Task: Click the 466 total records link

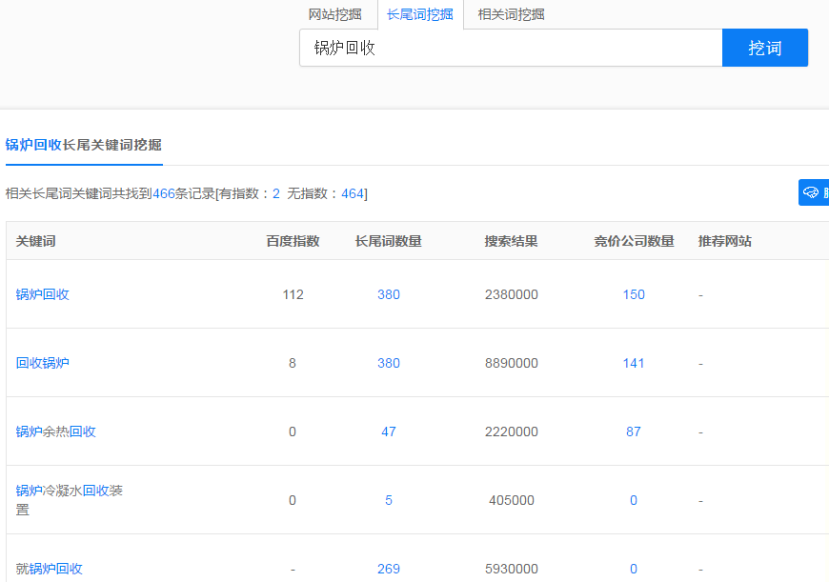Action: pos(163,193)
